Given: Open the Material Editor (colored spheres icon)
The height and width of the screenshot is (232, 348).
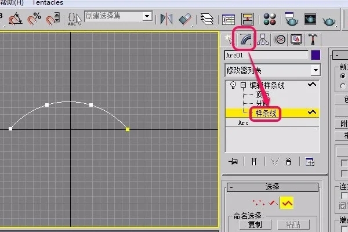Looking at the screenshot, I should point(270,19).
